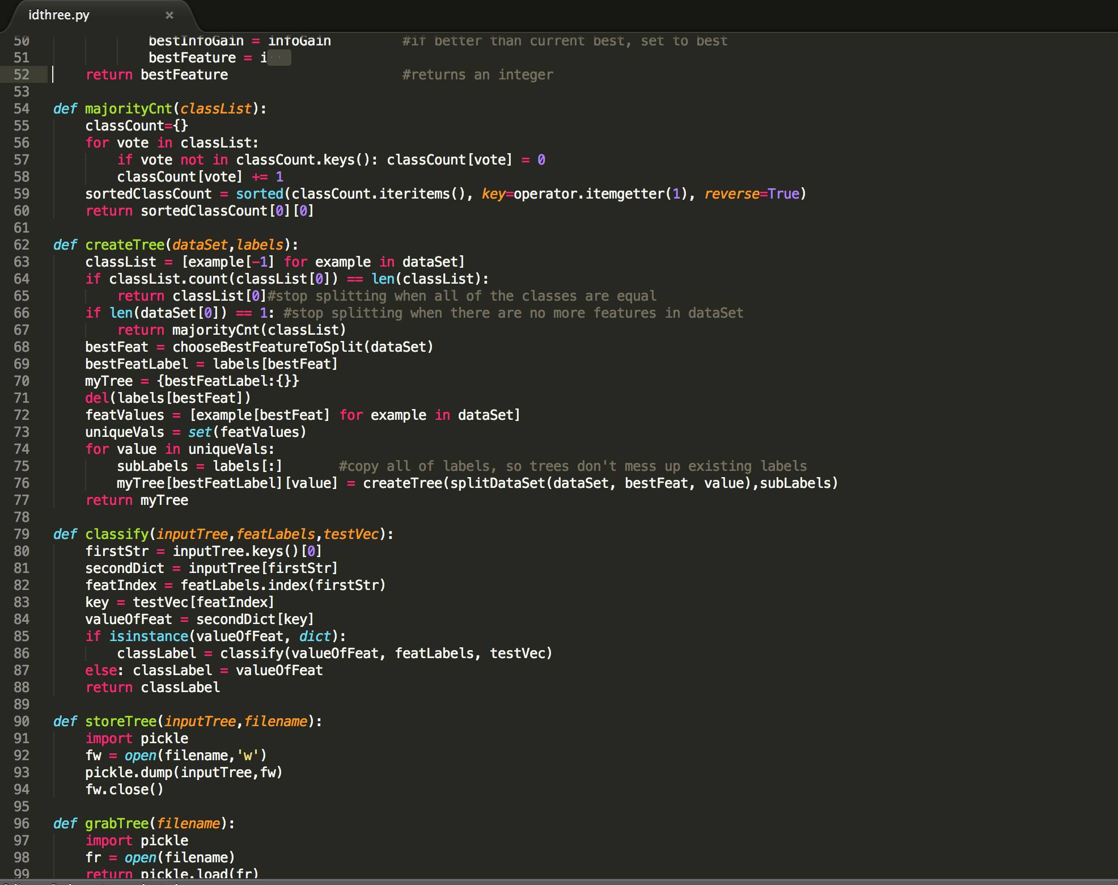Click the storeTree function definition name
Image resolution: width=1118 pixels, height=885 pixels.
120,722
